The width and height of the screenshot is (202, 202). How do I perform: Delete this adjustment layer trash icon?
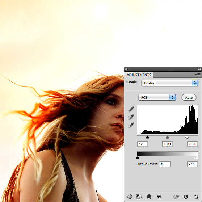[196, 197]
